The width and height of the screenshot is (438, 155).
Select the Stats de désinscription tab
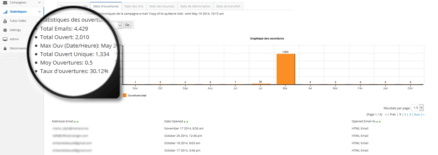pos(195,6)
